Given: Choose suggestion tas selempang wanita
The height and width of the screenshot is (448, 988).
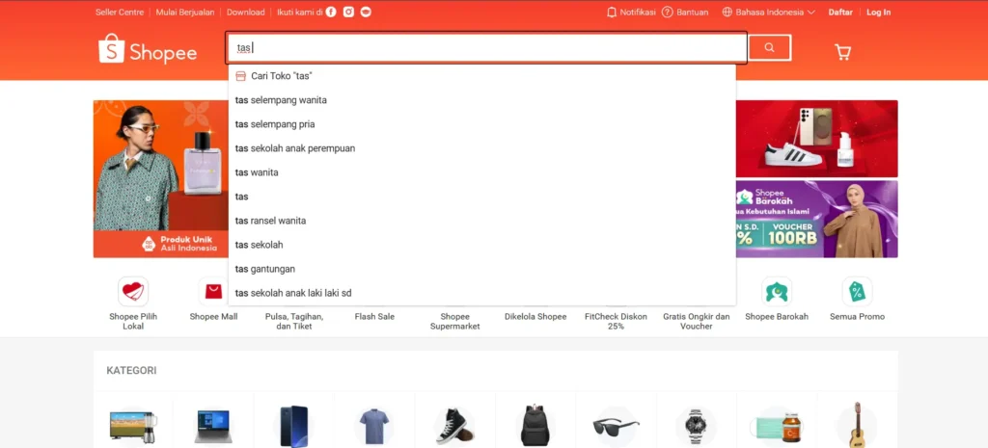Looking at the screenshot, I should click(x=482, y=100).
